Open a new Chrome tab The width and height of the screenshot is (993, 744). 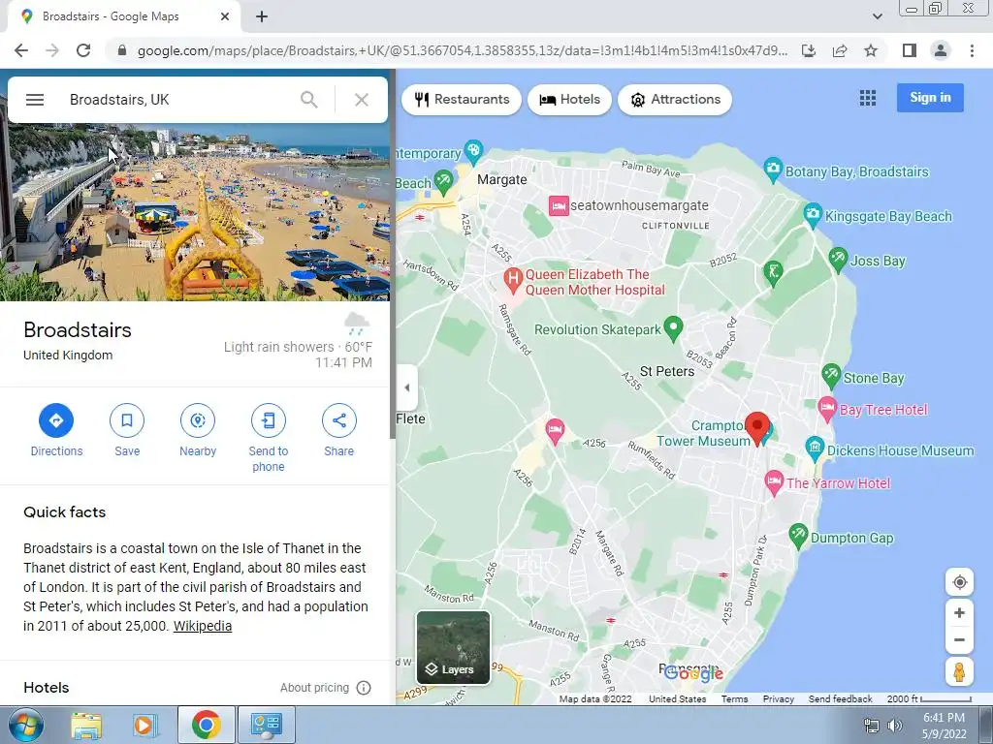pos(262,17)
